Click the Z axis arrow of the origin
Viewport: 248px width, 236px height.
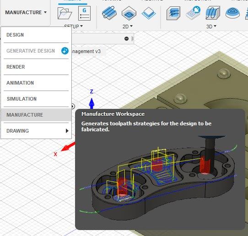92,103
